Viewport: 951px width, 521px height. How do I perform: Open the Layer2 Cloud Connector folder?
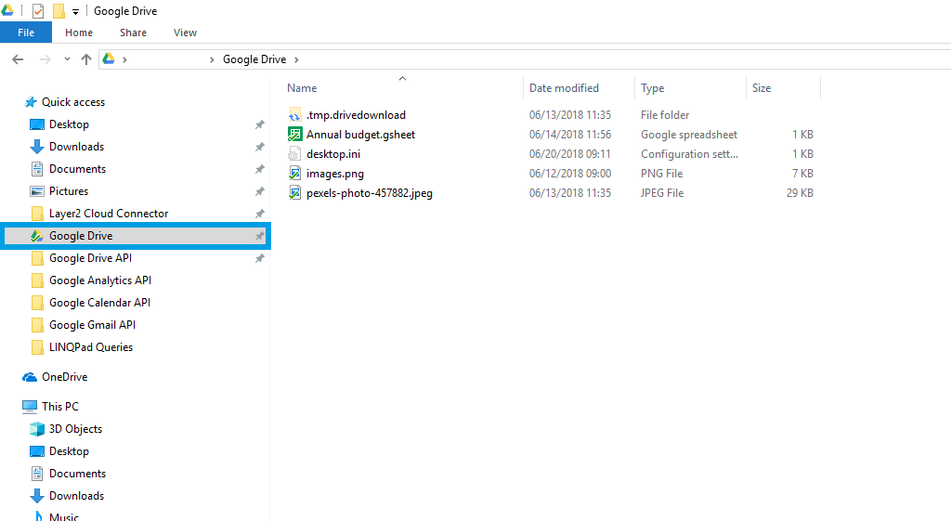click(109, 214)
